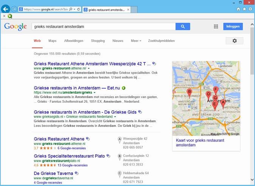Open 'Grieks Restaurant Athene Amsterdam Weesperzijde 42' result
255x186 pixels.
pyautogui.click(x=92, y=64)
